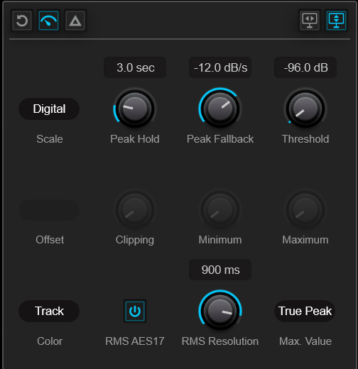This screenshot has height=369, width=358.
Task: Click the Clipping label
Action: point(135,241)
